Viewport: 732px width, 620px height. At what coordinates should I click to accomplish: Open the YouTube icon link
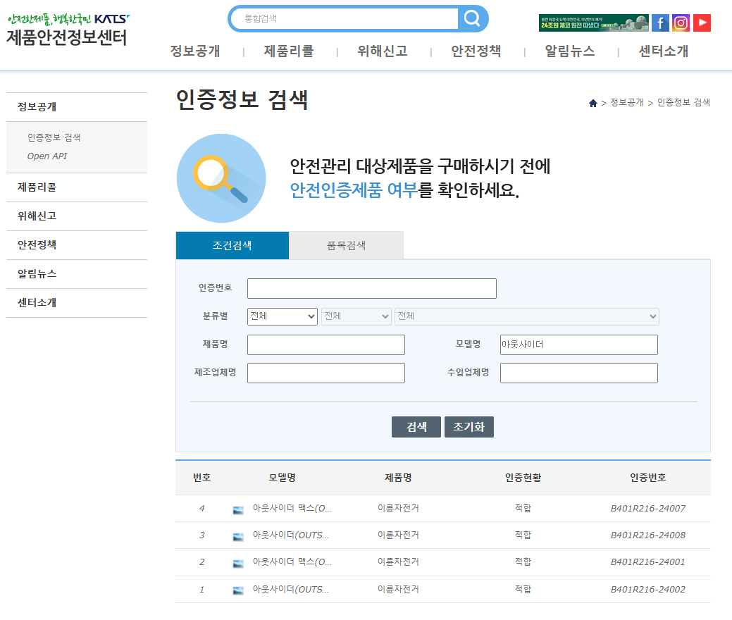pos(702,23)
